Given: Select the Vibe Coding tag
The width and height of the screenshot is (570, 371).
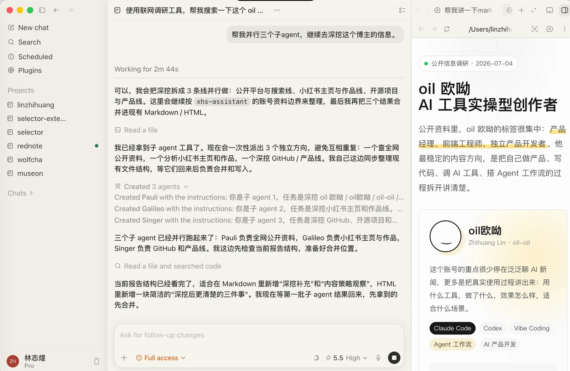Looking at the screenshot, I should point(532,328).
